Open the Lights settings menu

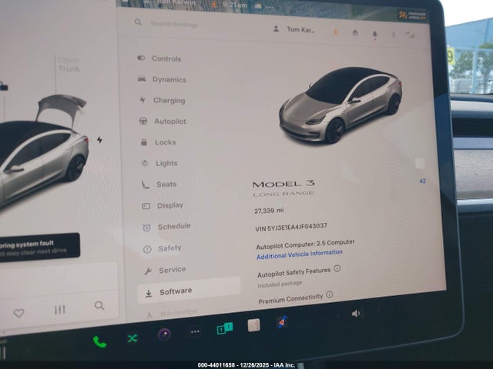pos(159,163)
